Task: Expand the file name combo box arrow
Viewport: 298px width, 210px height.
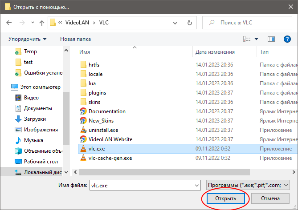Action: click(197, 186)
